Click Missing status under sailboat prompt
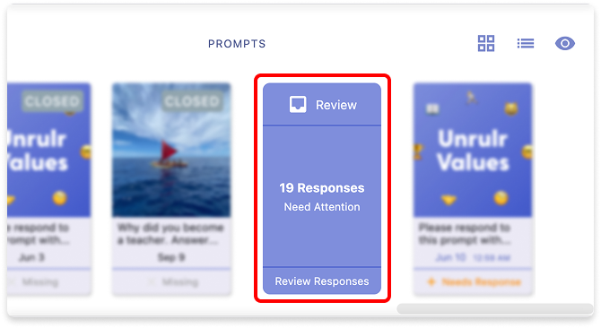This screenshot has width=601, height=328. click(179, 282)
